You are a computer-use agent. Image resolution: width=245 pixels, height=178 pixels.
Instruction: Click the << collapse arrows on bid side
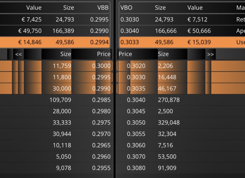[x=18, y=54]
